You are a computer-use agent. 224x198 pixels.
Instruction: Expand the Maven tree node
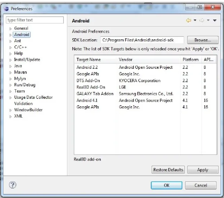point(10,73)
